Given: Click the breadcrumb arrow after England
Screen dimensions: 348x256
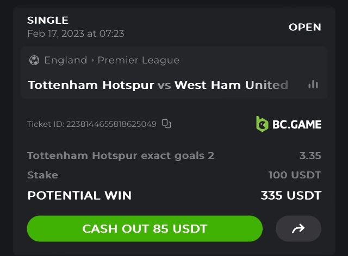Looking at the screenshot, I should 92,60.
